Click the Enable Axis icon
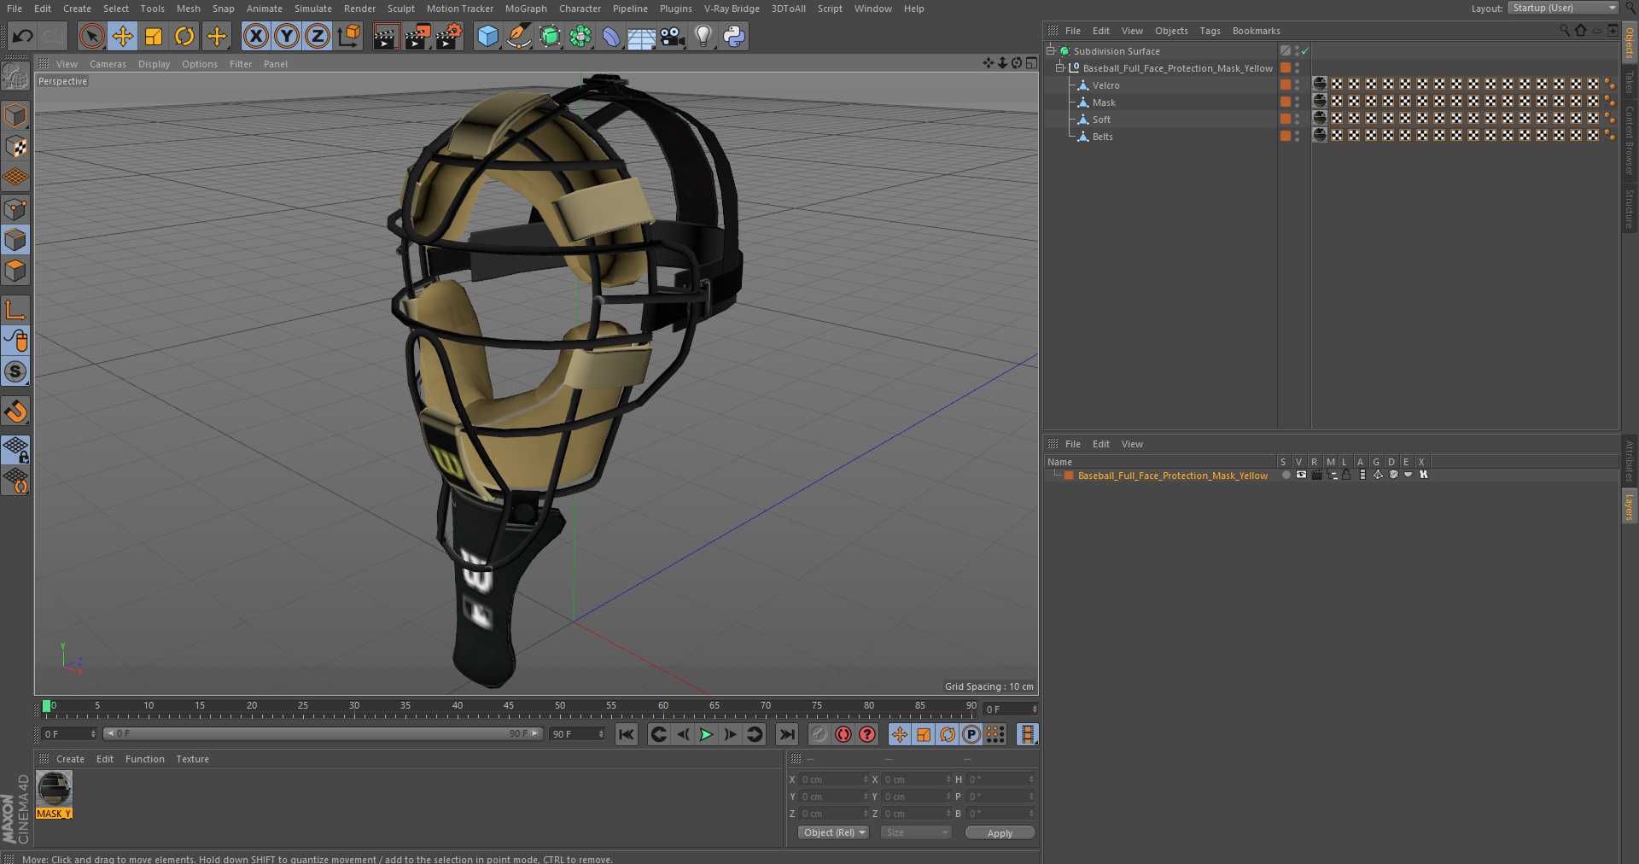The width and height of the screenshot is (1639, 864). pos(15,309)
